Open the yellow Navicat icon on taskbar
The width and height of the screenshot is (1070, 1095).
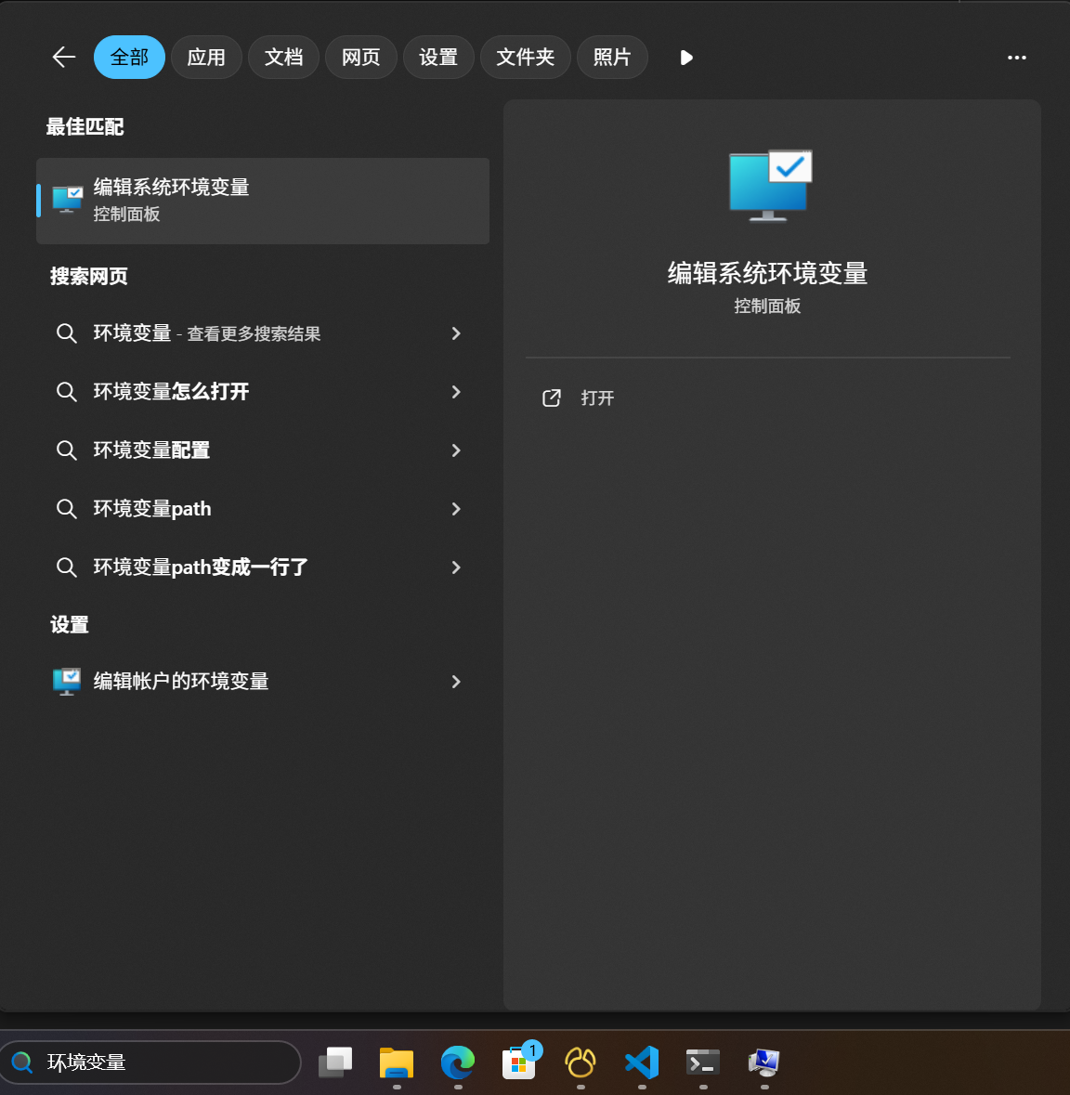click(581, 1062)
